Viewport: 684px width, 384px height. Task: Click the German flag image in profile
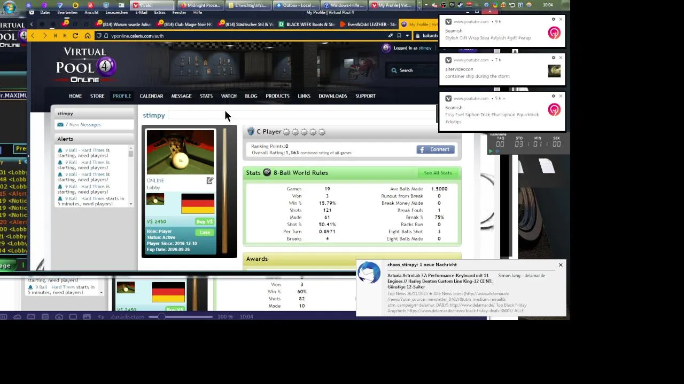[x=198, y=203]
